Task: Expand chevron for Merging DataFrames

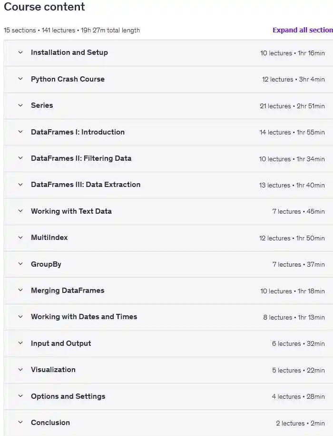Action: coord(20,291)
